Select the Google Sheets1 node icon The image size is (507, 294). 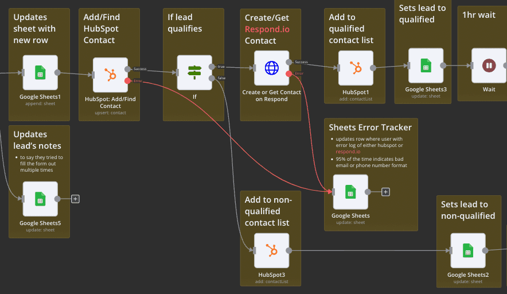(x=40, y=72)
